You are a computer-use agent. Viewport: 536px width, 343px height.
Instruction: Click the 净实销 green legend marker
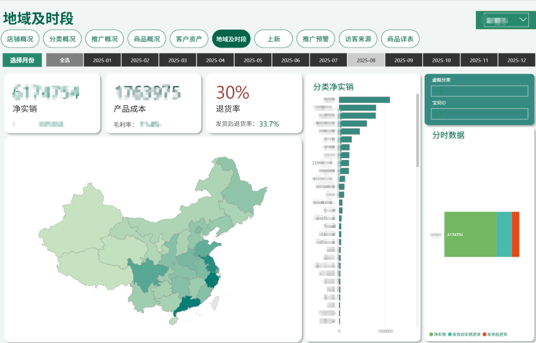click(x=431, y=335)
